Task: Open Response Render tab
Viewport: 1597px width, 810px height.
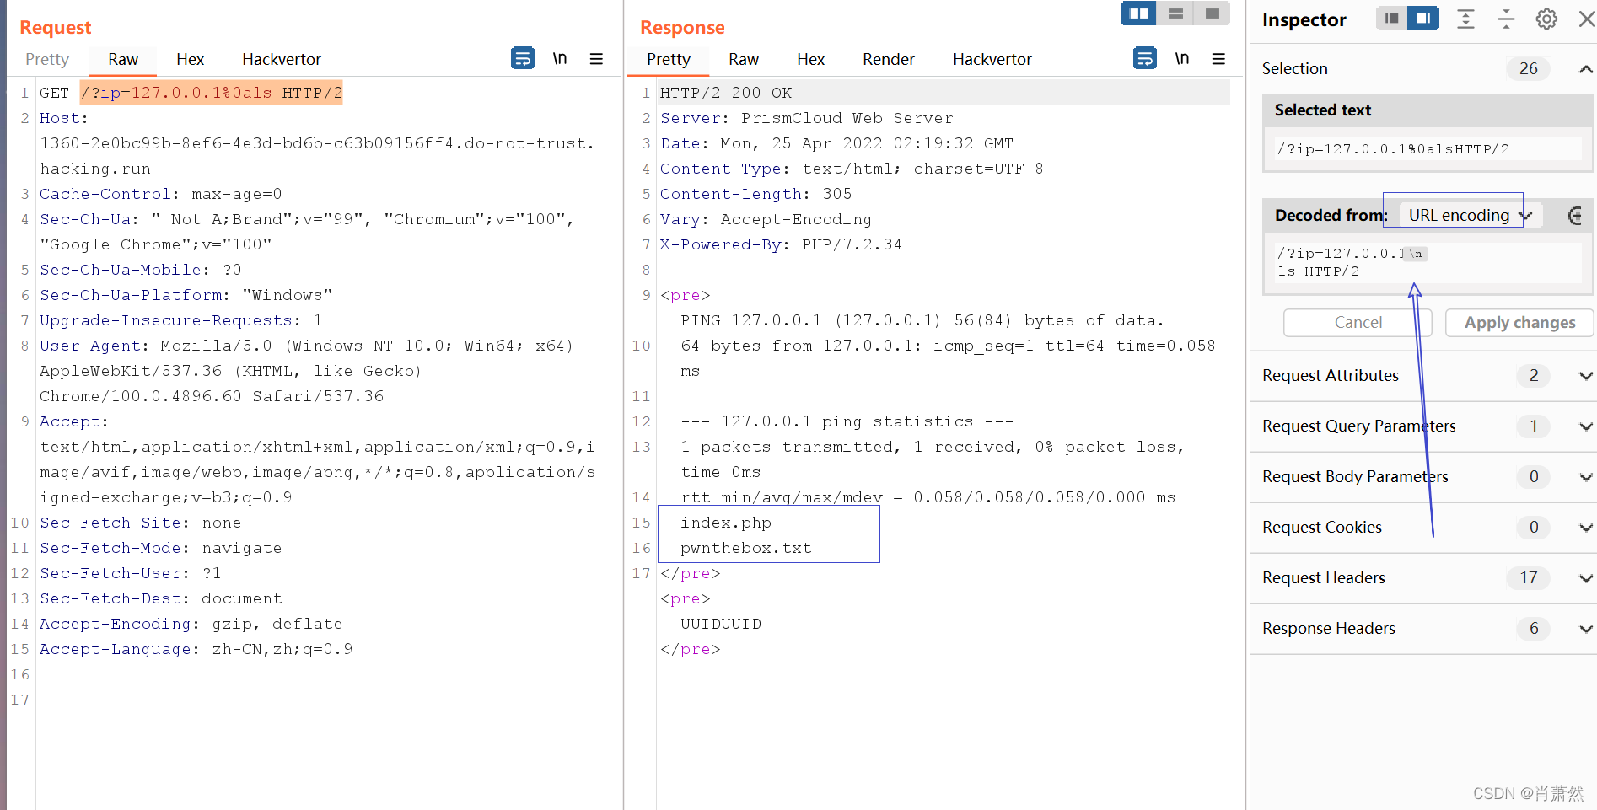Action: coord(889,59)
